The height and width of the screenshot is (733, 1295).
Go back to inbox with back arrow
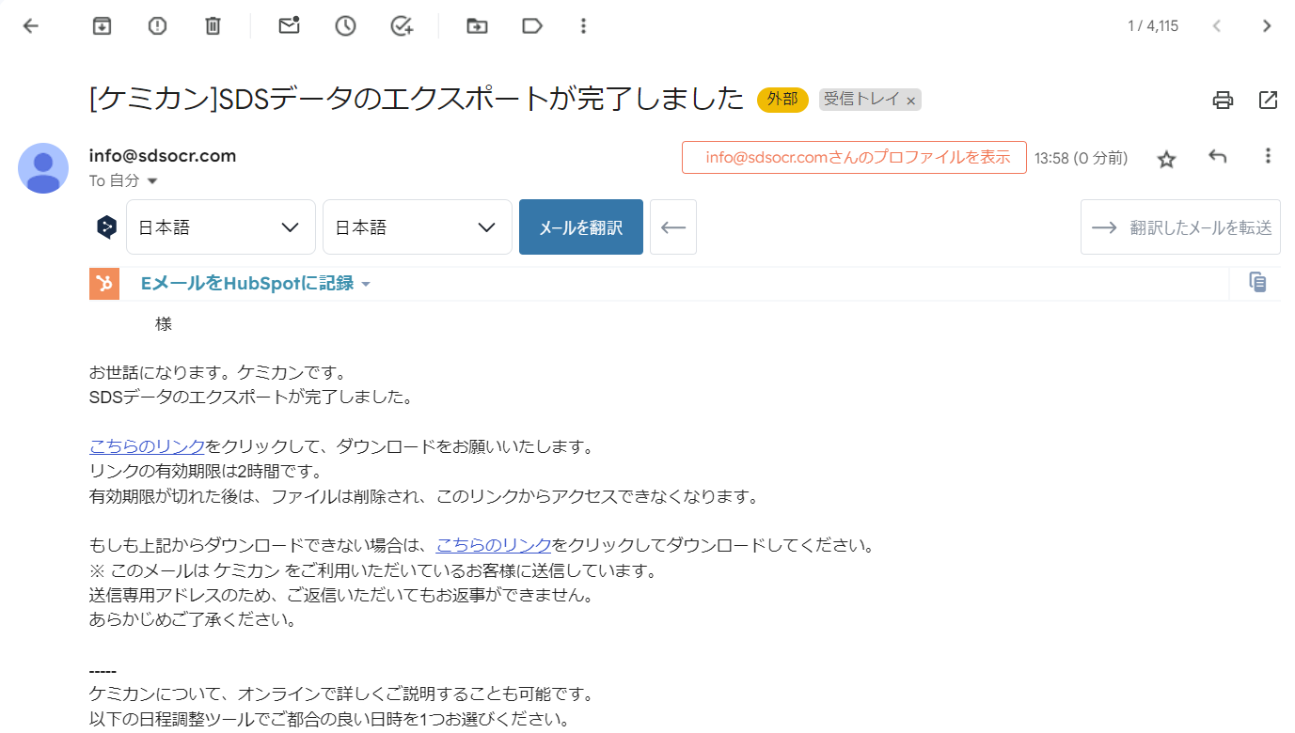click(30, 26)
